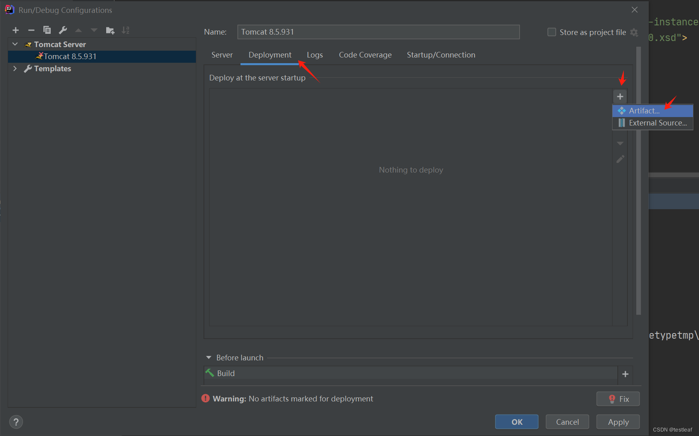Click the red warning icon
Screen dimensions: 699x436
[x=206, y=398]
